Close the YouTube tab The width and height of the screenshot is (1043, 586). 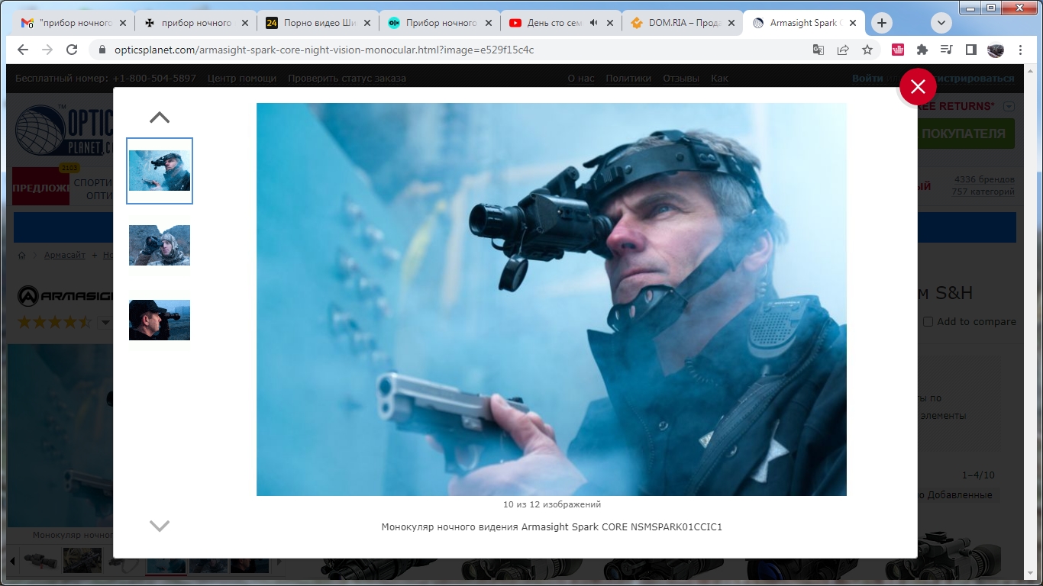pyautogui.click(x=610, y=23)
